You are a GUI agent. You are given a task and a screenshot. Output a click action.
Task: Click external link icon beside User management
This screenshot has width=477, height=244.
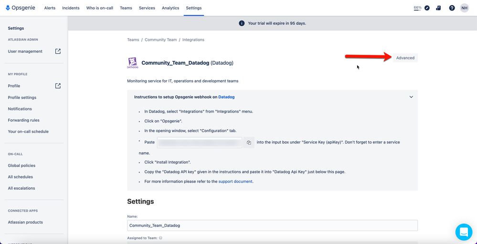[58, 51]
